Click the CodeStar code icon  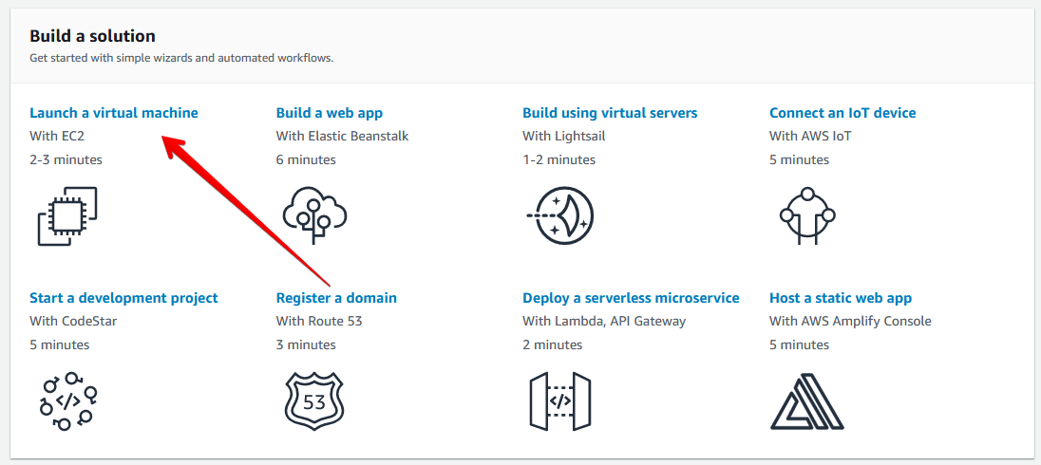point(67,400)
